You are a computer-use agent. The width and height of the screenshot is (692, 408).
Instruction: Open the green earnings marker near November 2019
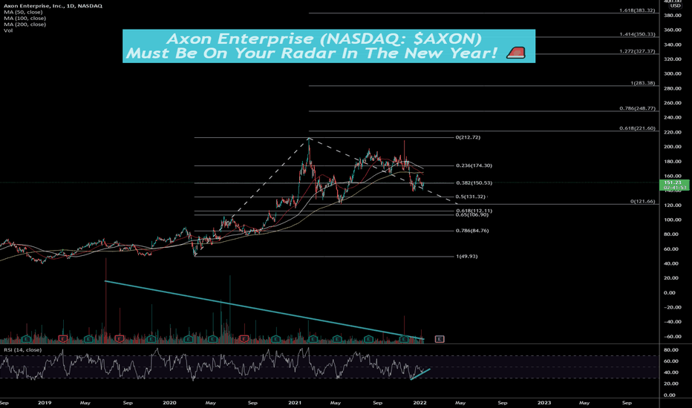pyautogui.click(x=151, y=339)
